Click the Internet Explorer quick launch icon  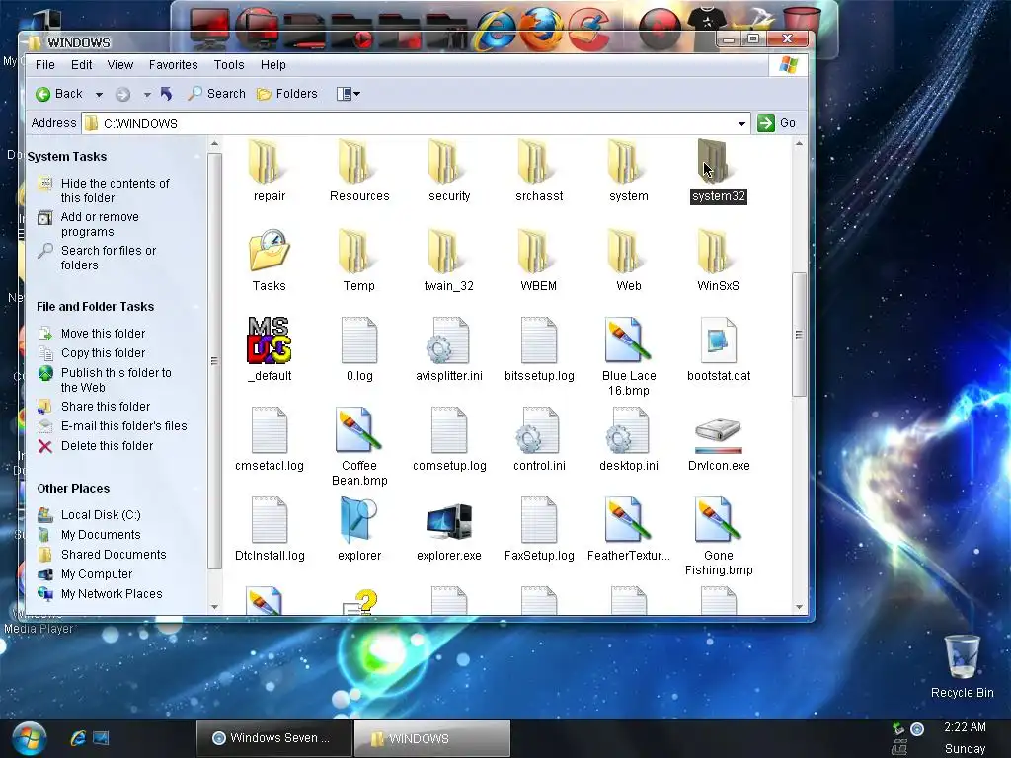click(77, 738)
